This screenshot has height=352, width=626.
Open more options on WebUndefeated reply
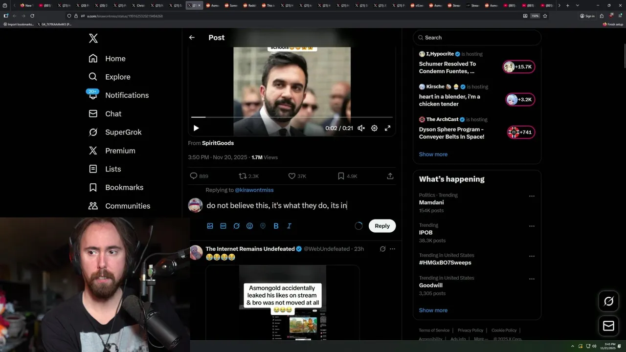coord(392,249)
